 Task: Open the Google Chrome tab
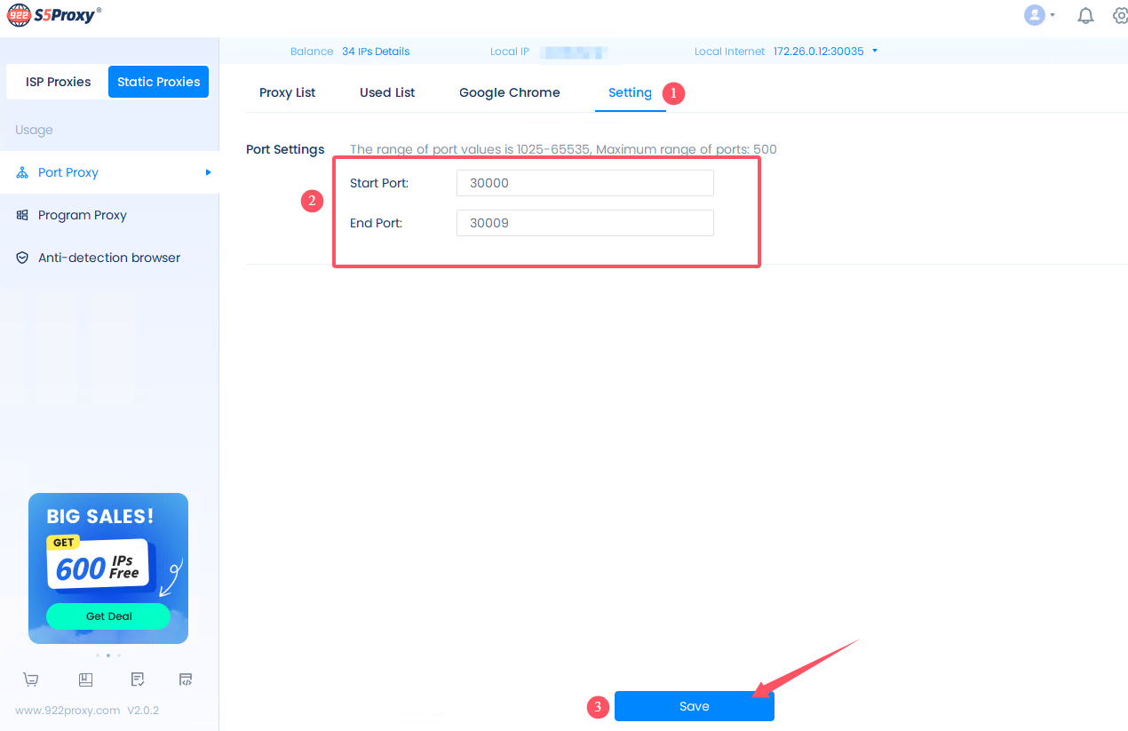coord(509,92)
